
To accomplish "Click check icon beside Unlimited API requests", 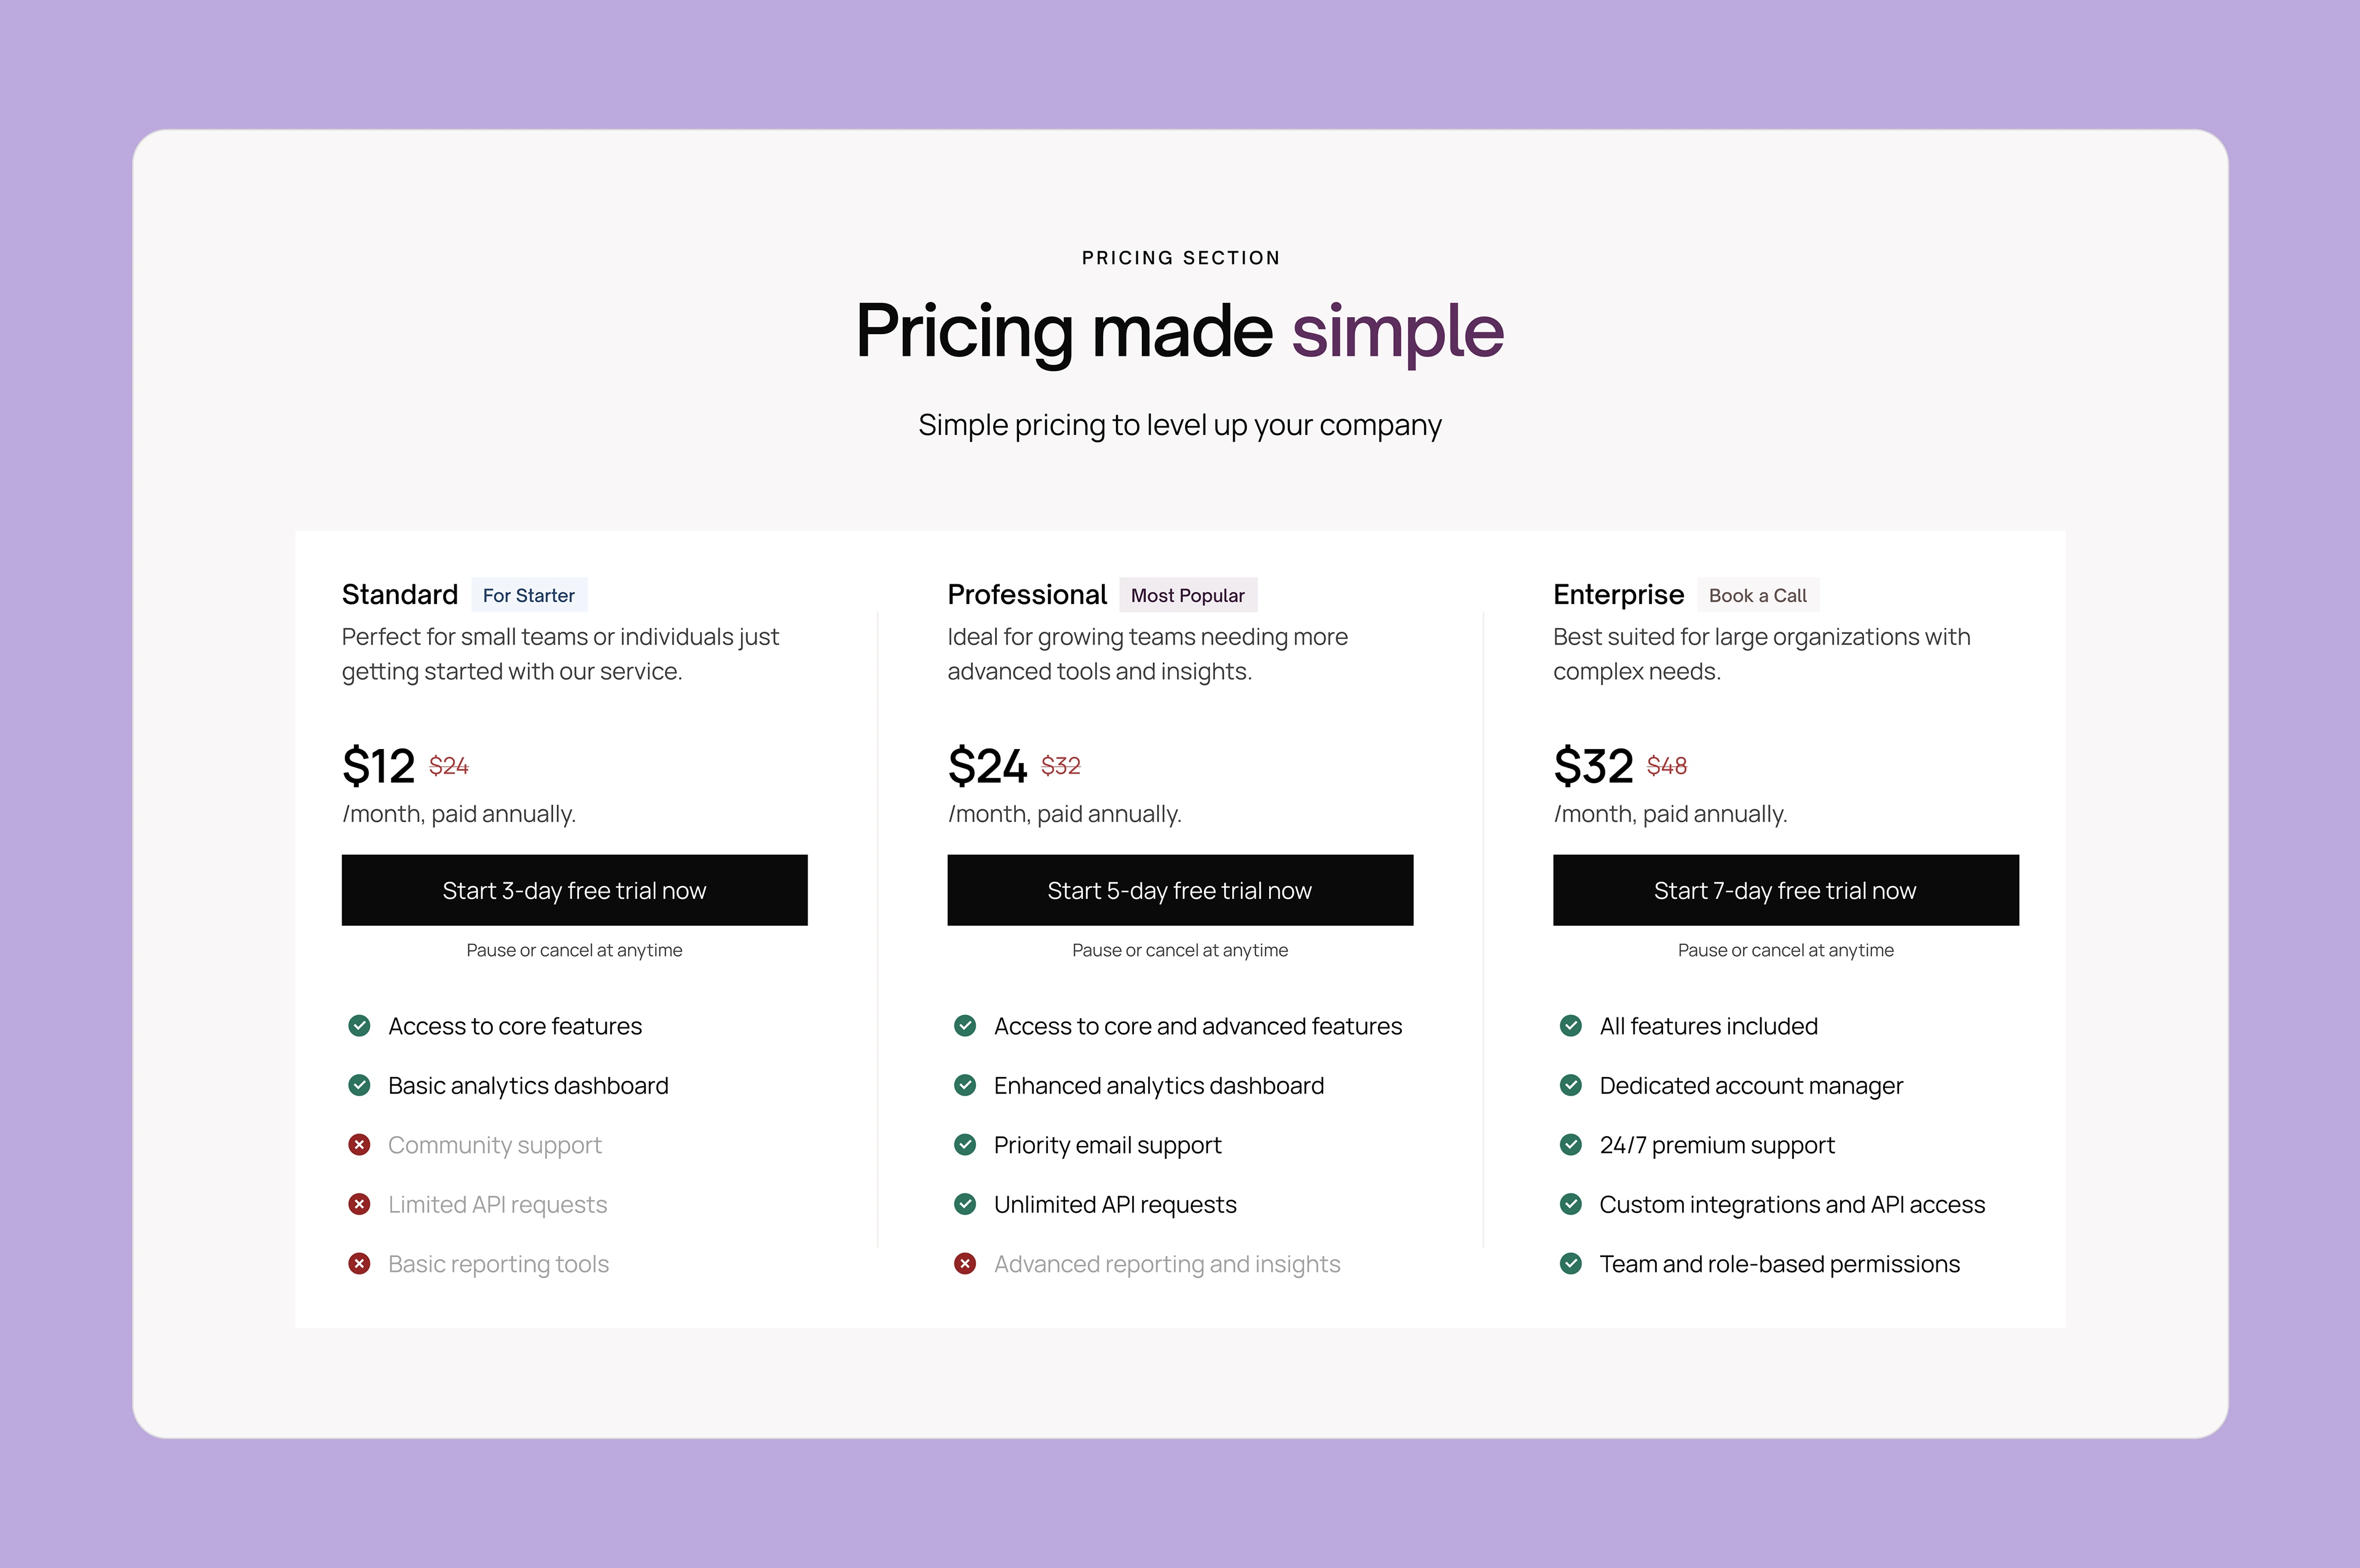I will (x=965, y=1204).
